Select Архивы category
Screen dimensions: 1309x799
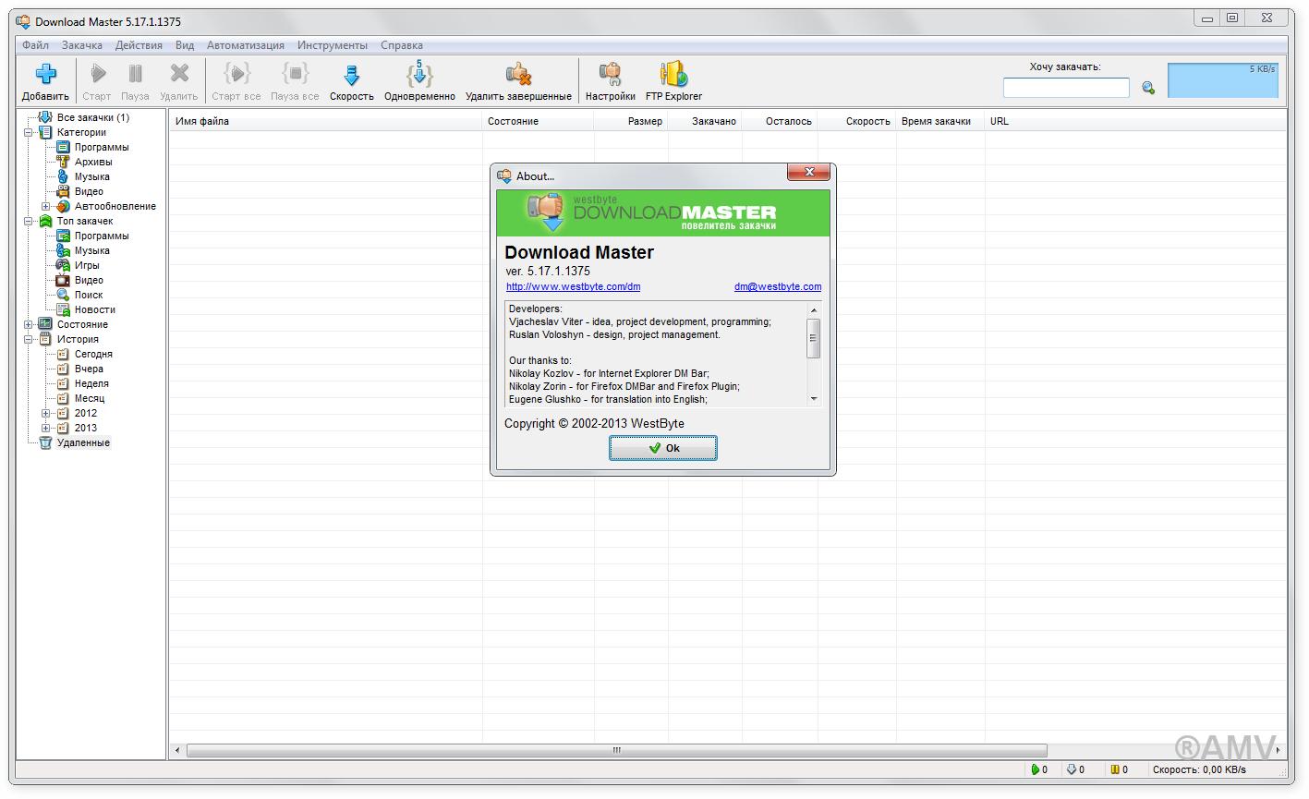pos(93,162)
